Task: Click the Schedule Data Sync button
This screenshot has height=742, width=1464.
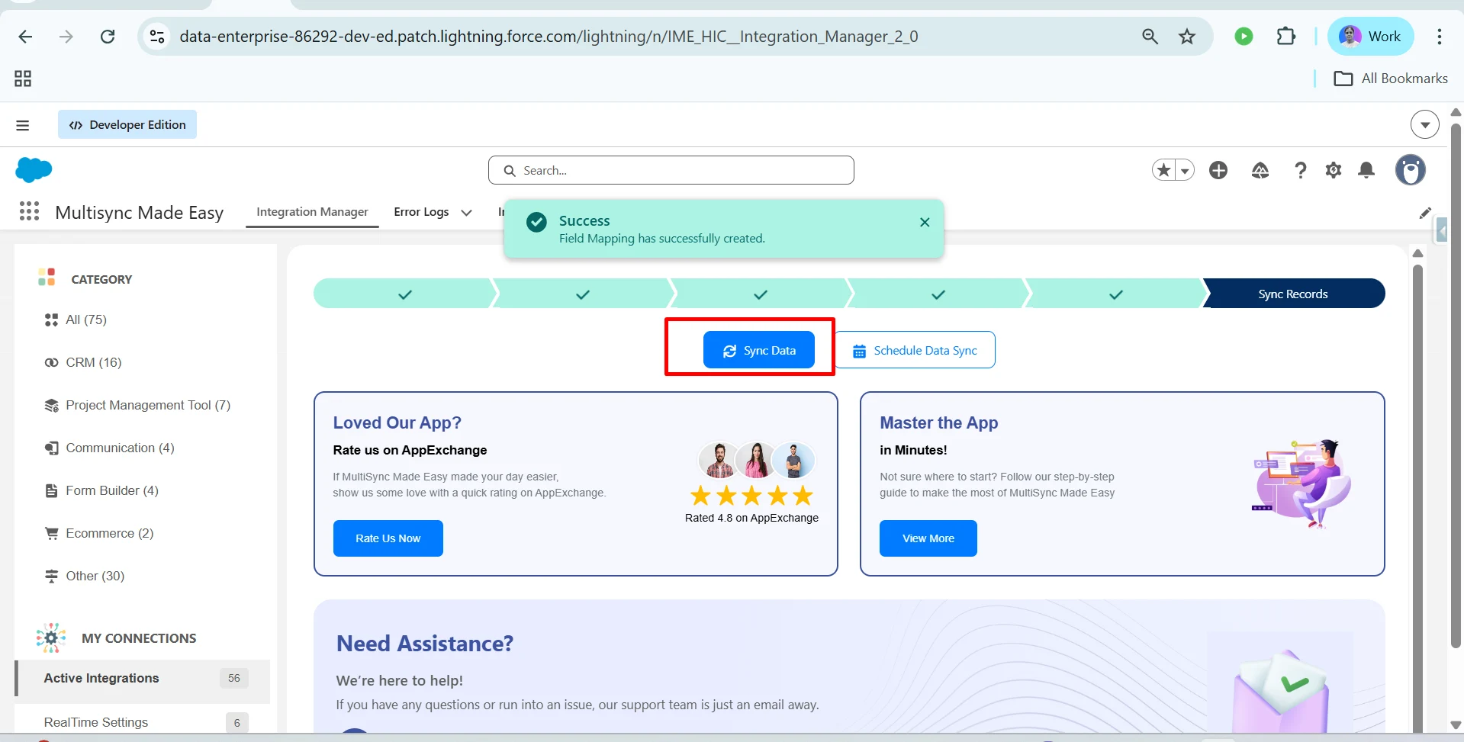Action: point(915,350)
